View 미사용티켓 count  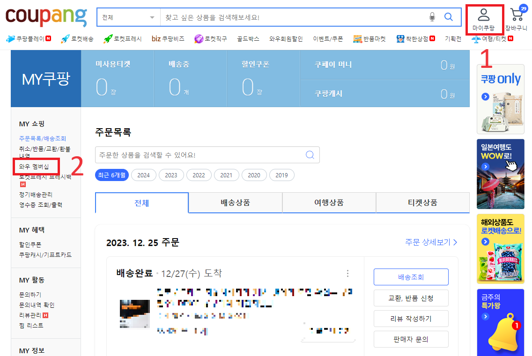click(x=118, y=79)
